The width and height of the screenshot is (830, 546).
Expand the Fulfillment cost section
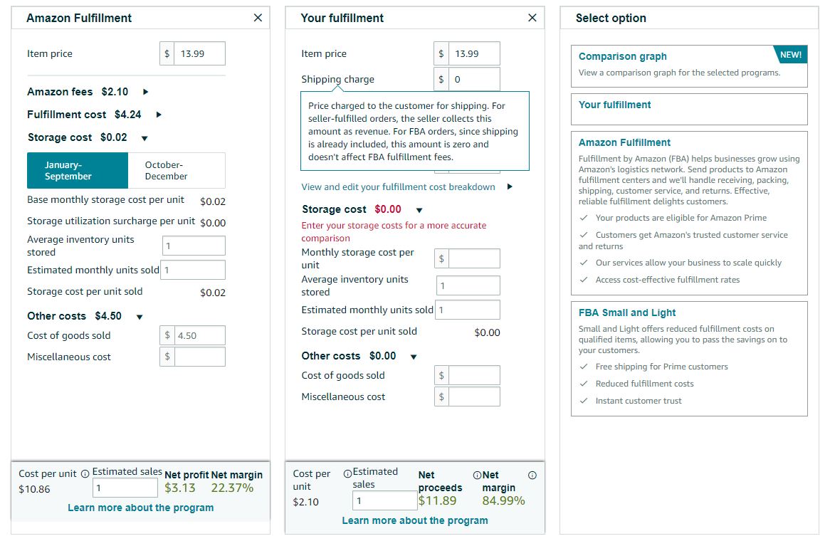158,115
